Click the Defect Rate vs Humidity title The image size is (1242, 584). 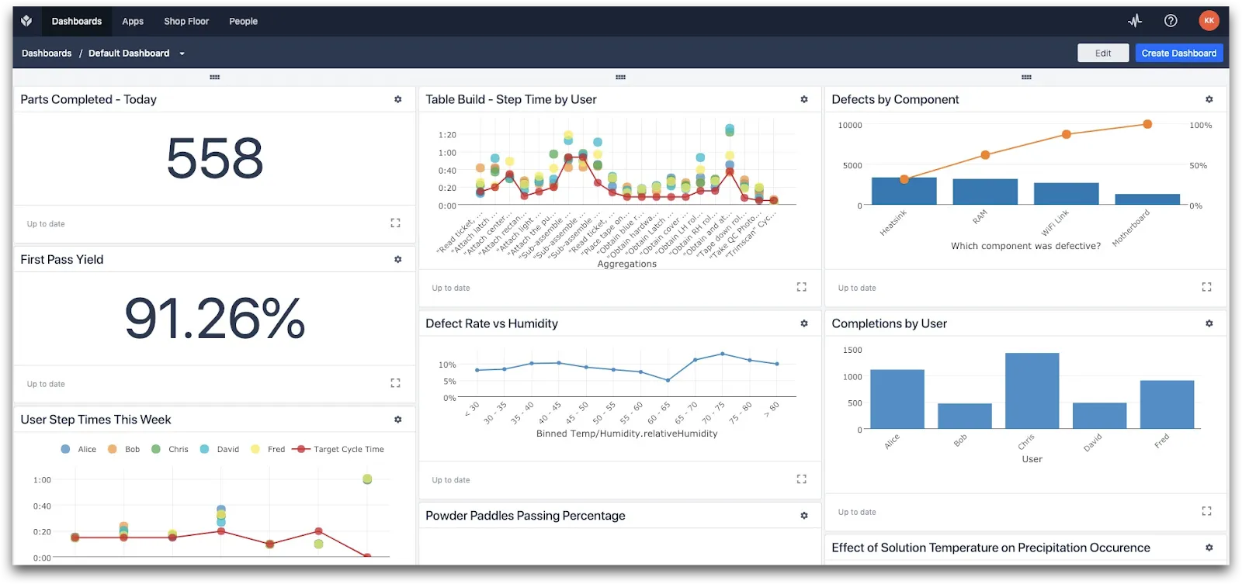[491, 323]
